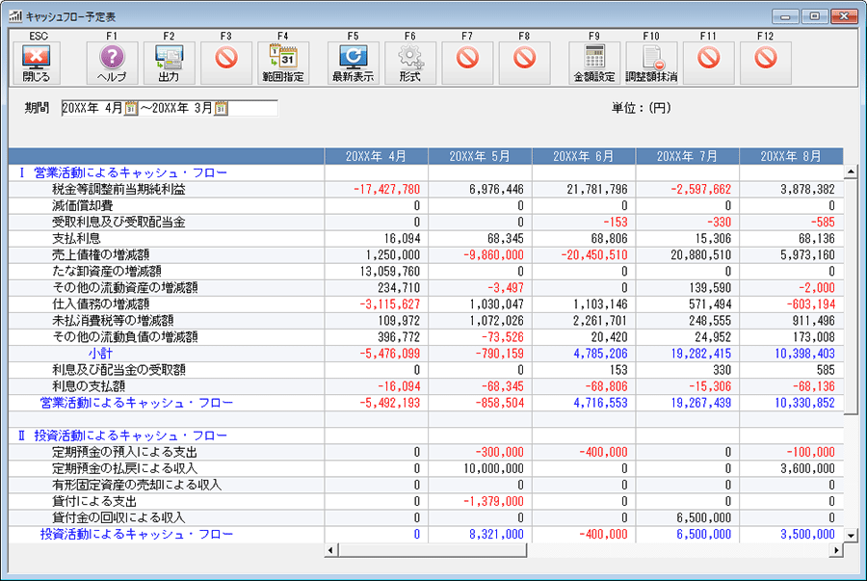Select 有形固定資産の売却による収入 row label
The width and height of the screenshot is (867, 581).
(137, 485)
